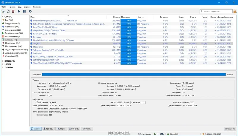238x136 pixels.
Task: Click the red delete torrent trash icon
Action: click(x=13, y=11)
